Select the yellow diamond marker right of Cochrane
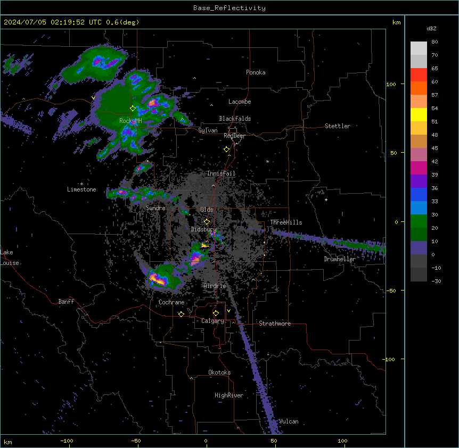The width and height of the screenshot is (459, 448). (181, 314)
